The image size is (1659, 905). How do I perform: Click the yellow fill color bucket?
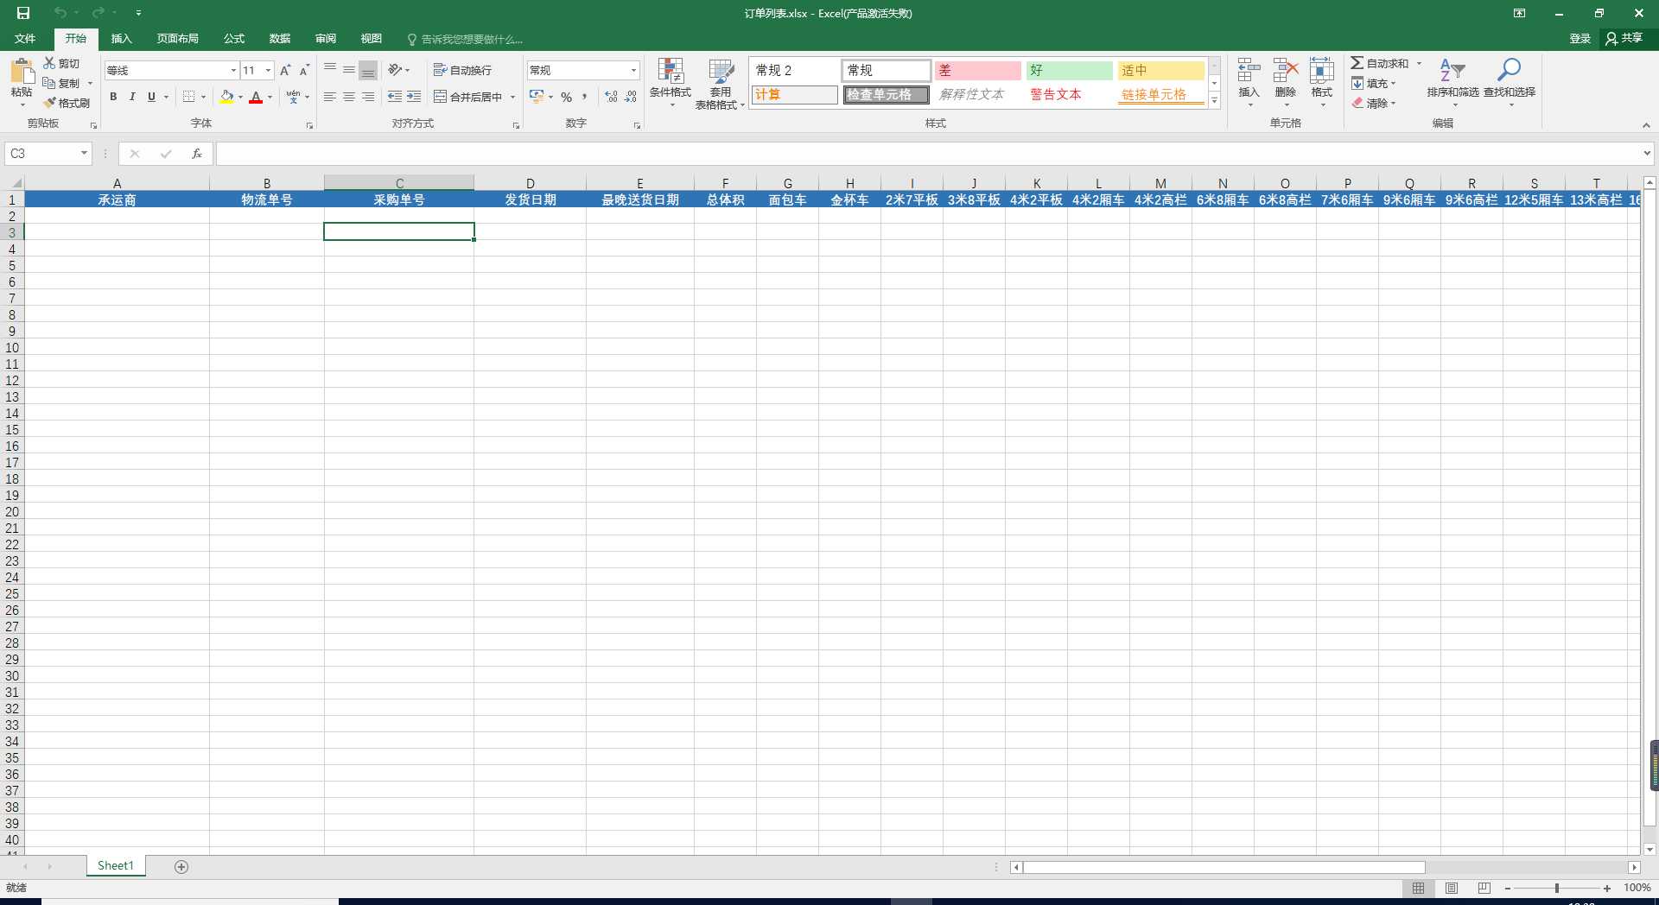point(227,97)
